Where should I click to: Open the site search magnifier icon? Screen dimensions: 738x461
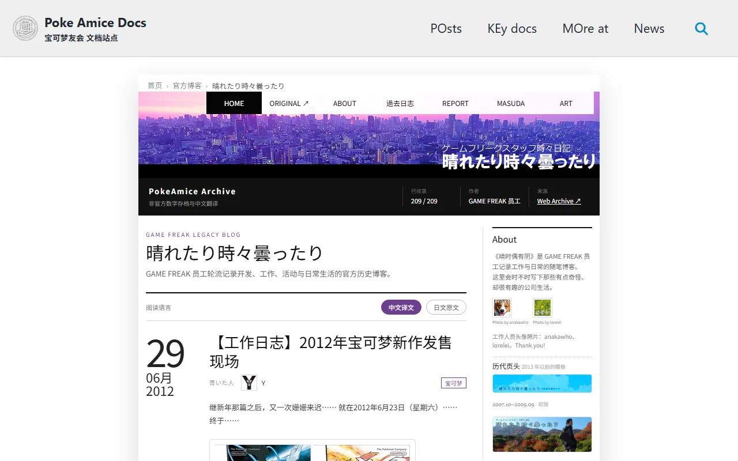point(701,28)
